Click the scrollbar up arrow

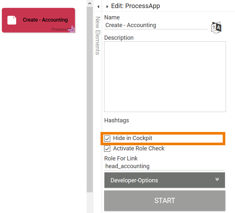point(90,3)
